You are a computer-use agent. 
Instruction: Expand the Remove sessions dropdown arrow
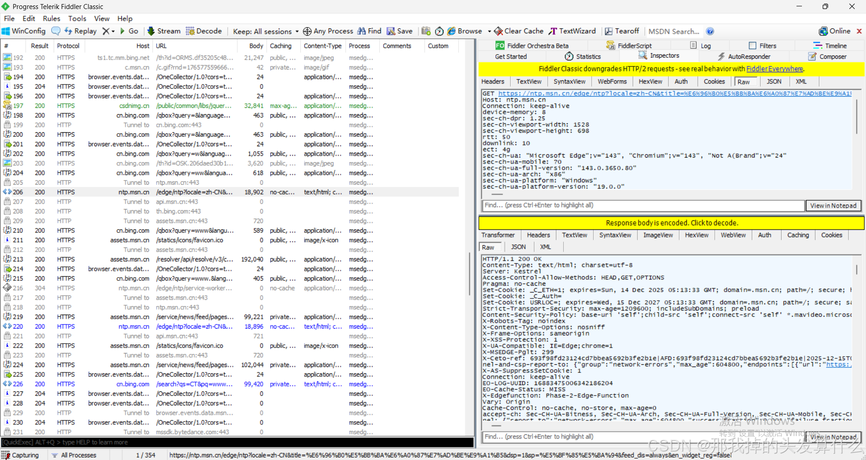coord(113,32)
